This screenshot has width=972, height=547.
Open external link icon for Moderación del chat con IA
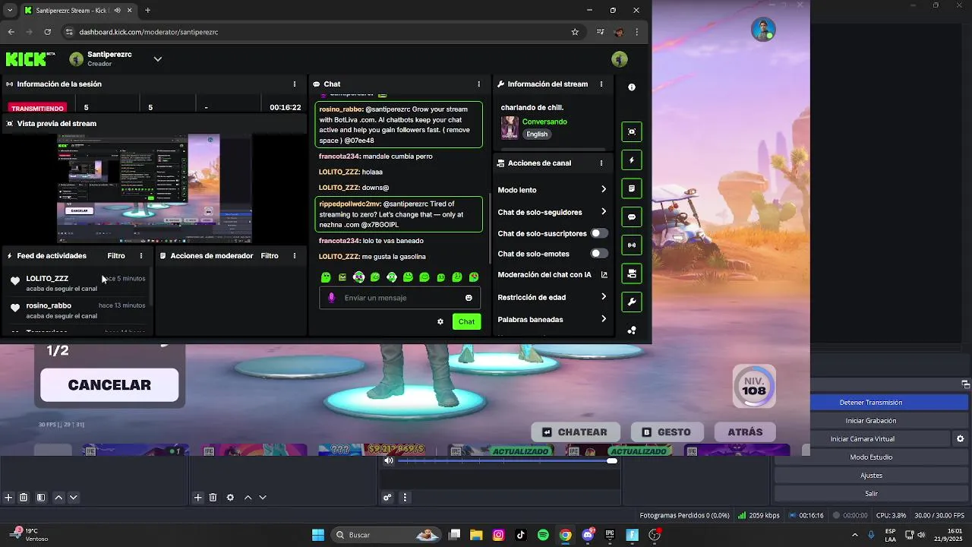pyautogui.click(x=604, y=275)
